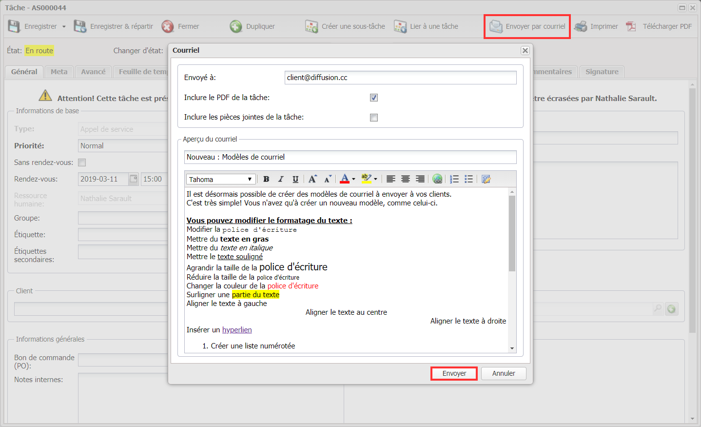Toggle Sans rendez-vous checkbox
Image resolution: width=701 pixels, height=427 pixels.
(82, 163)
